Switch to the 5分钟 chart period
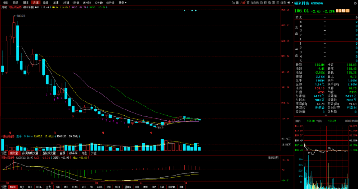 75,3
